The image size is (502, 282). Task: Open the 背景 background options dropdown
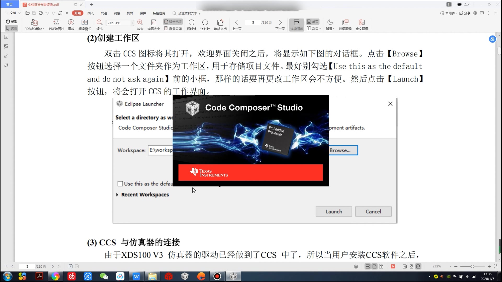click(330, 25)
